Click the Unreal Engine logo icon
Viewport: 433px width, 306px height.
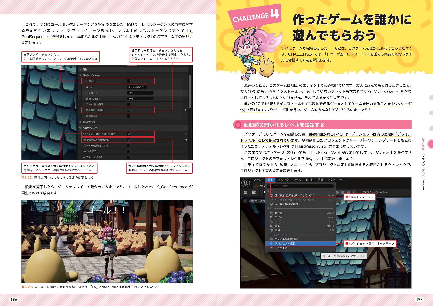coord(246,183)
